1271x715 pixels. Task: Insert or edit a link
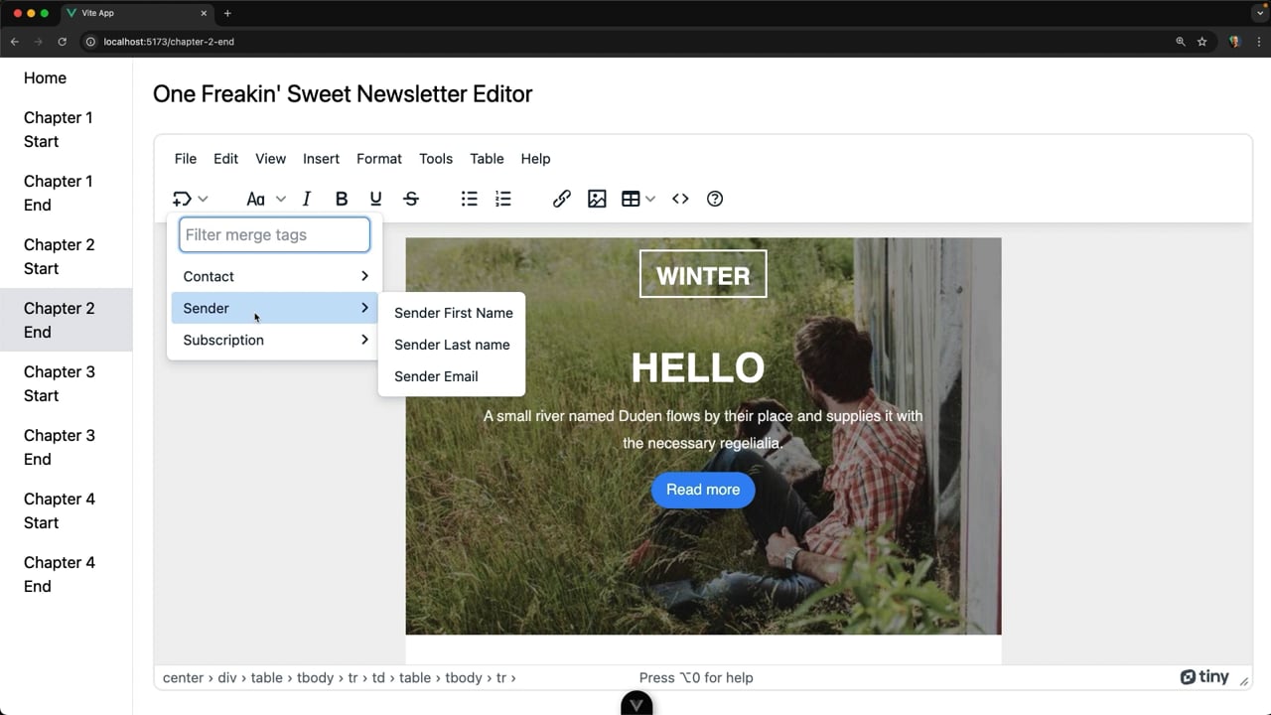tap(562, 199)
